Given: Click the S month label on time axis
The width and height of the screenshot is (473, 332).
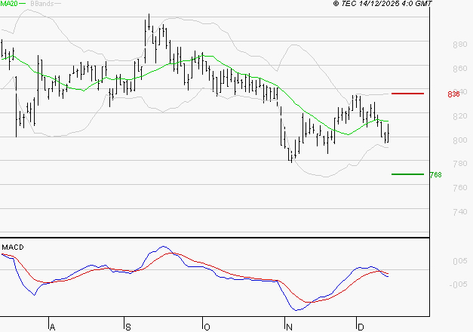Looking at the screenshot, I should pos(128,327).
